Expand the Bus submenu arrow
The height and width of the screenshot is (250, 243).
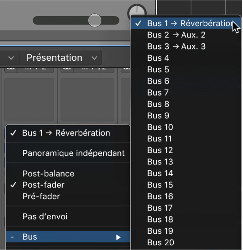tap(118, 237)
